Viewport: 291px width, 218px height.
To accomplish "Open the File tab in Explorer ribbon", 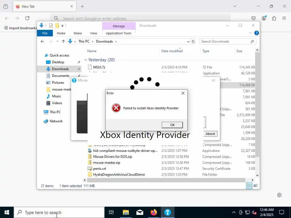I will click(45, 33).
